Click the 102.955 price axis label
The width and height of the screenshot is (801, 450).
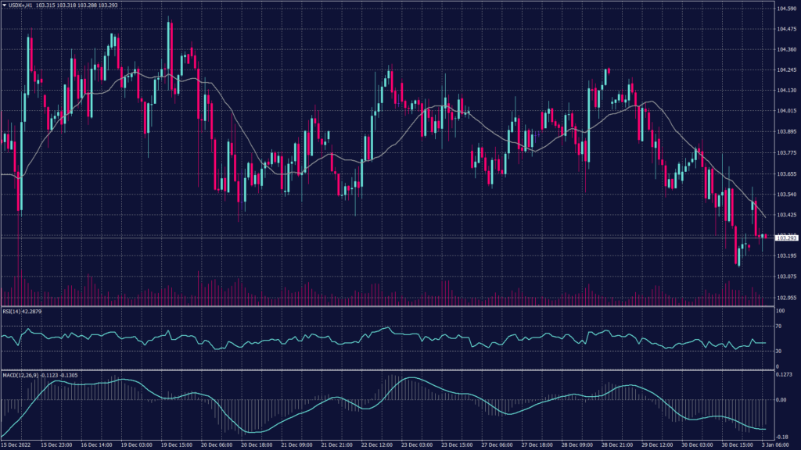pyautogui.click(x=785, y=297)
